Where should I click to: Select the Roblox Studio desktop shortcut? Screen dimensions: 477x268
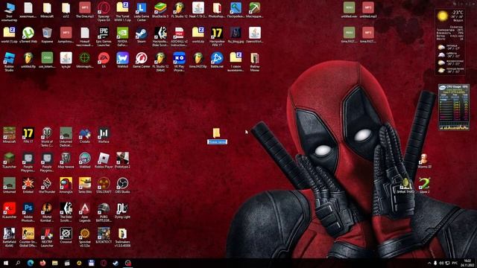click(x=9, y=61)
